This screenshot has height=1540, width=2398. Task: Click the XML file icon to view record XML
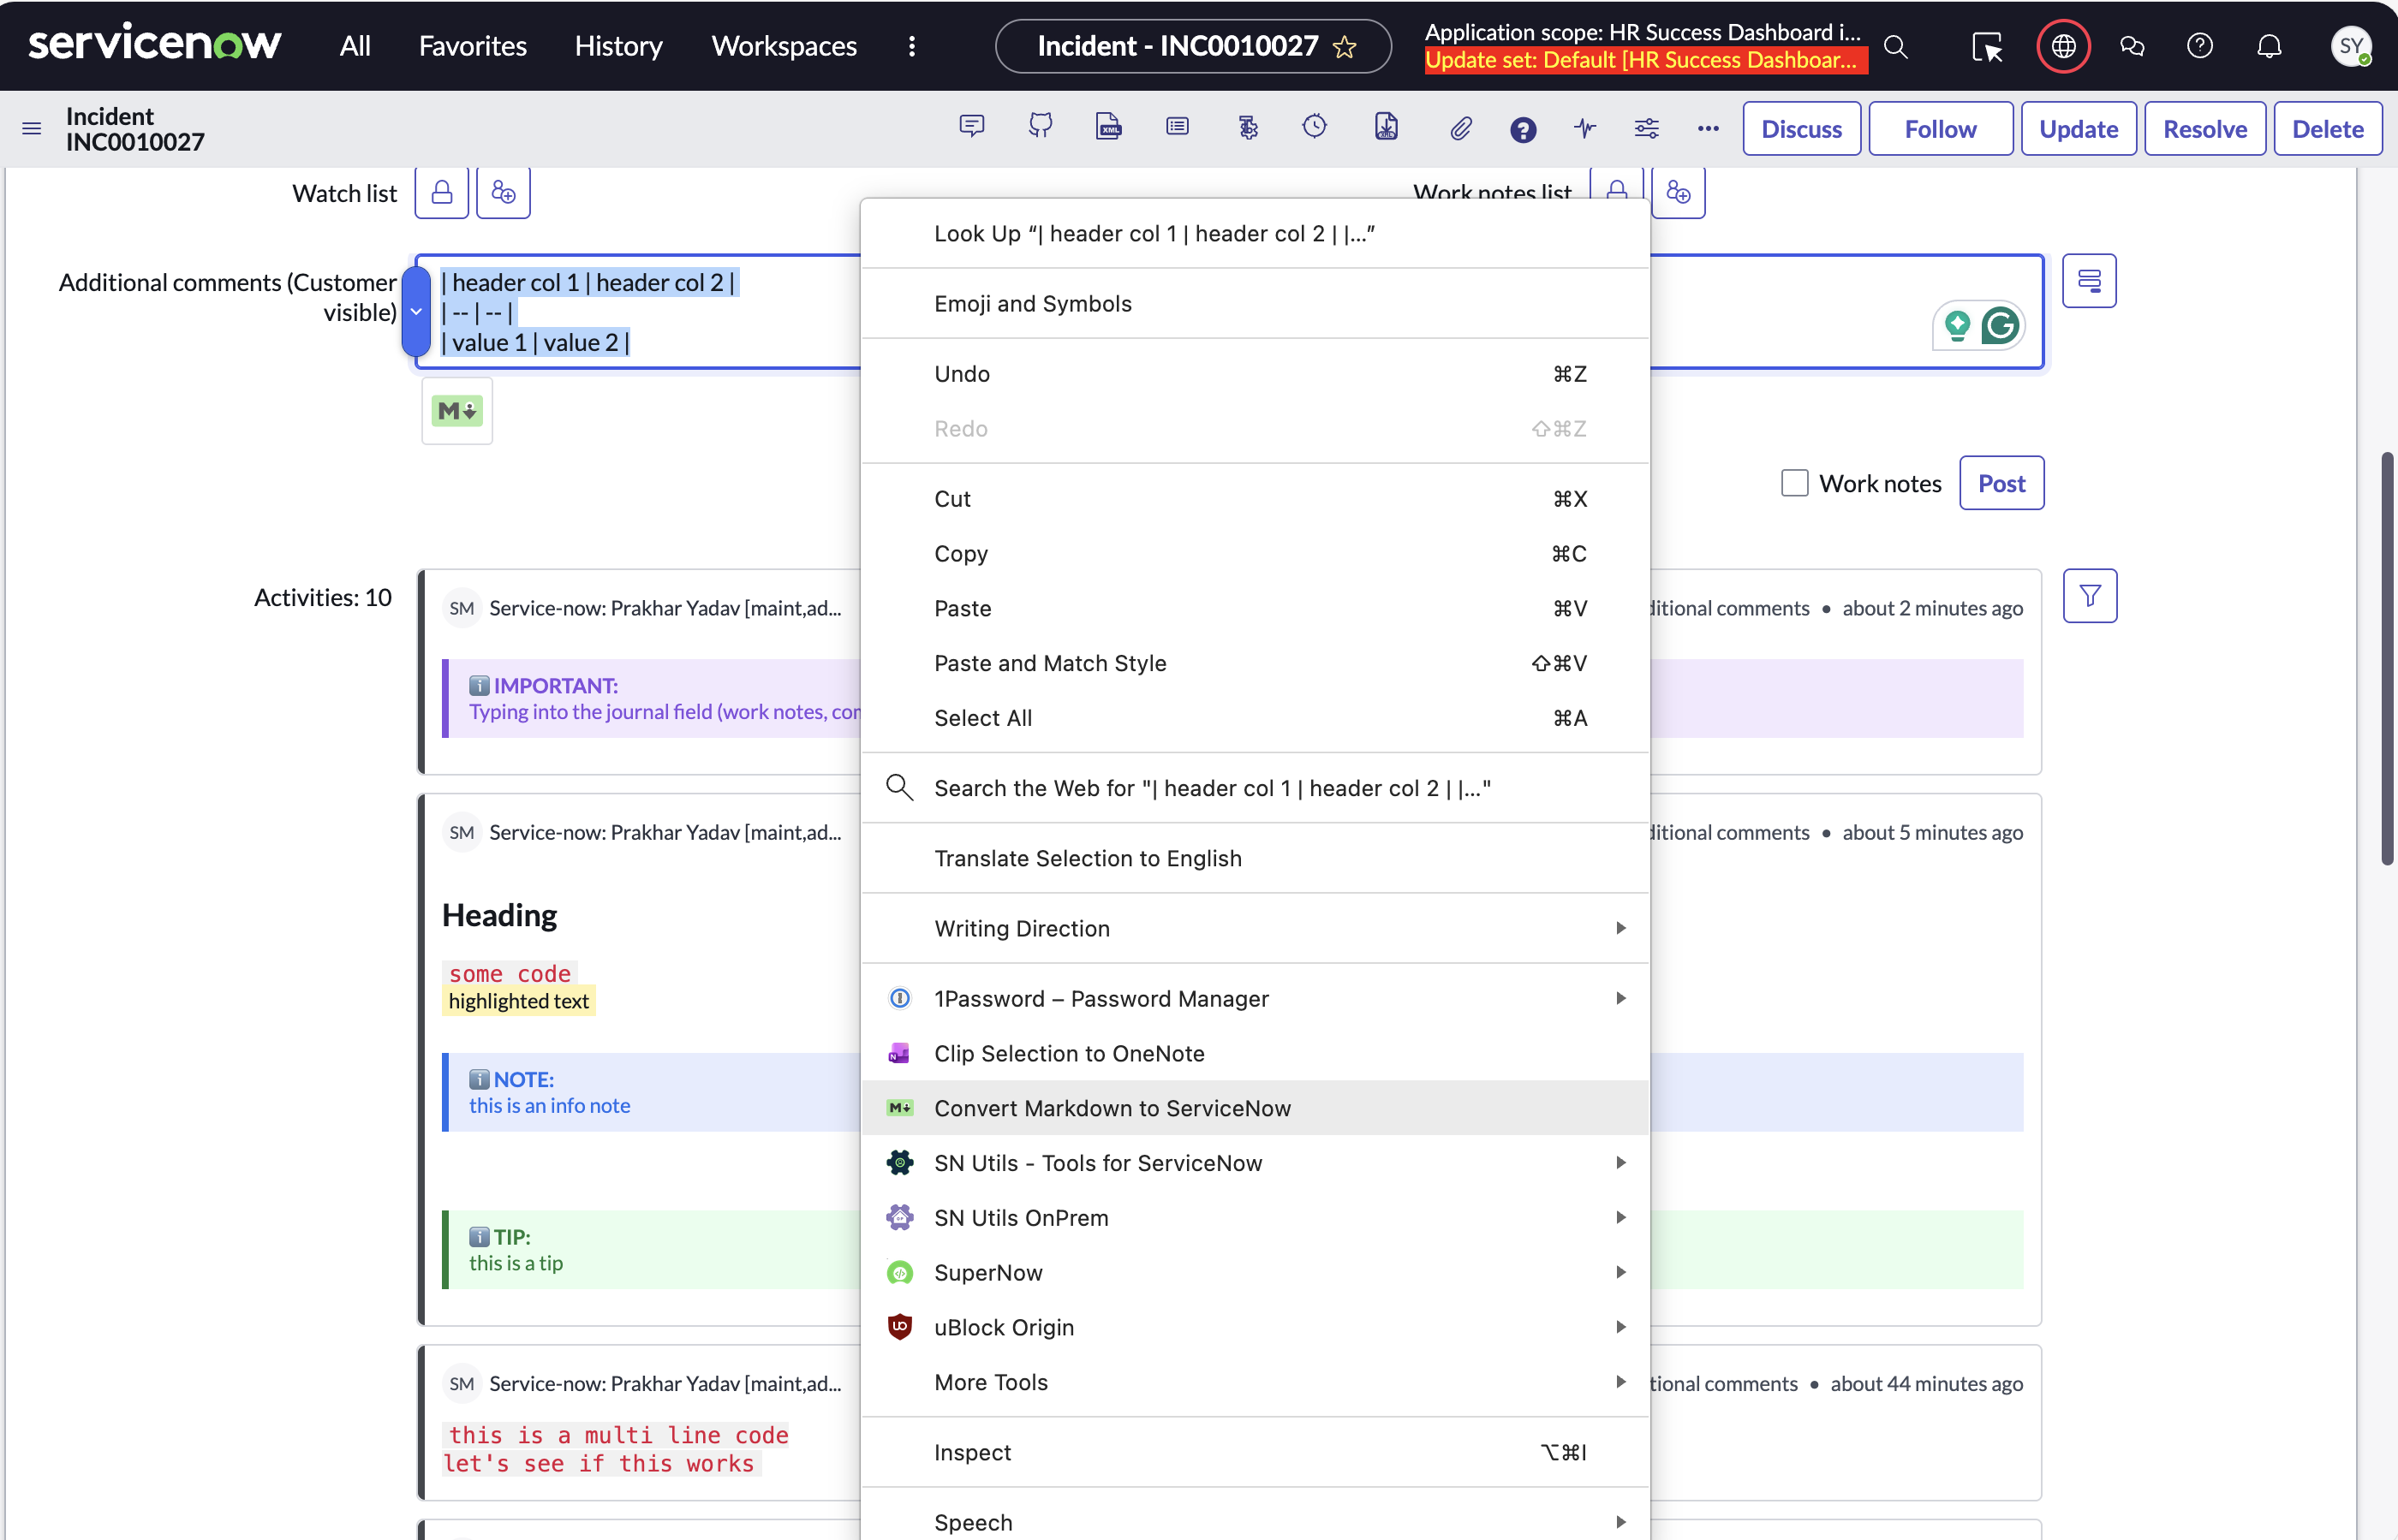1108,126
